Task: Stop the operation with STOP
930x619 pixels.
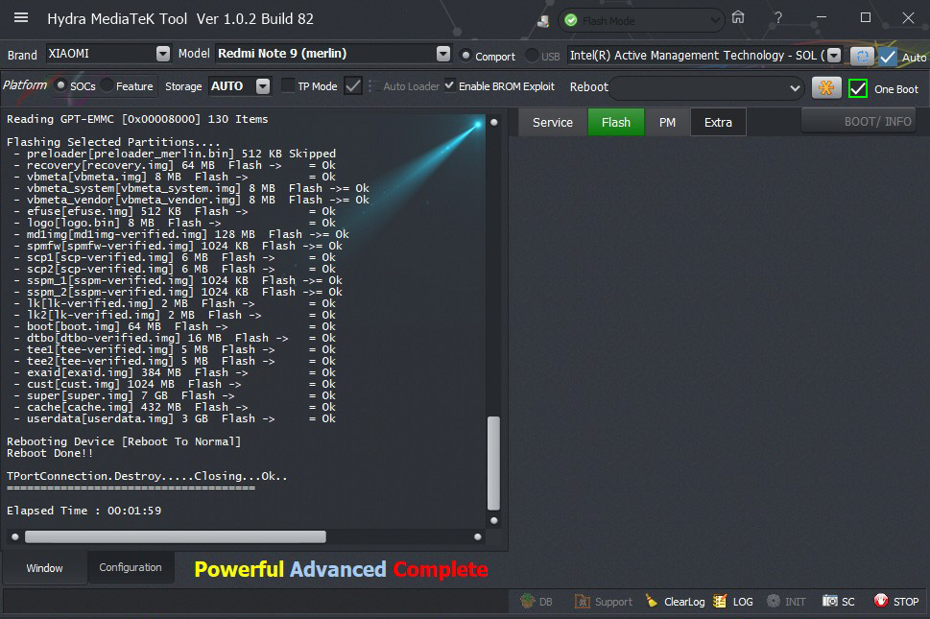Action: [896, 601]
